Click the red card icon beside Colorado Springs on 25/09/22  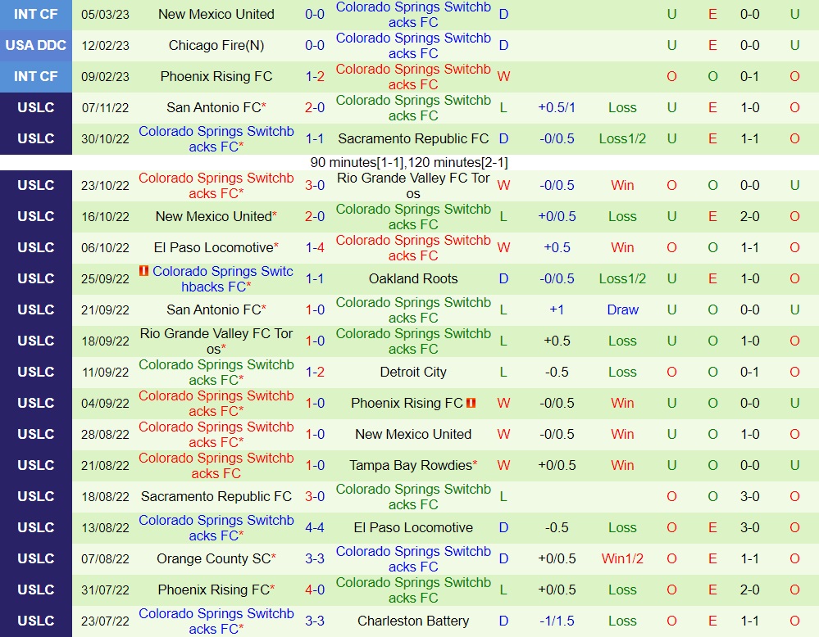[143, 271]
